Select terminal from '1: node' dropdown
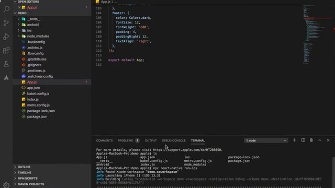The image size is (335, 188). point(266,140)
